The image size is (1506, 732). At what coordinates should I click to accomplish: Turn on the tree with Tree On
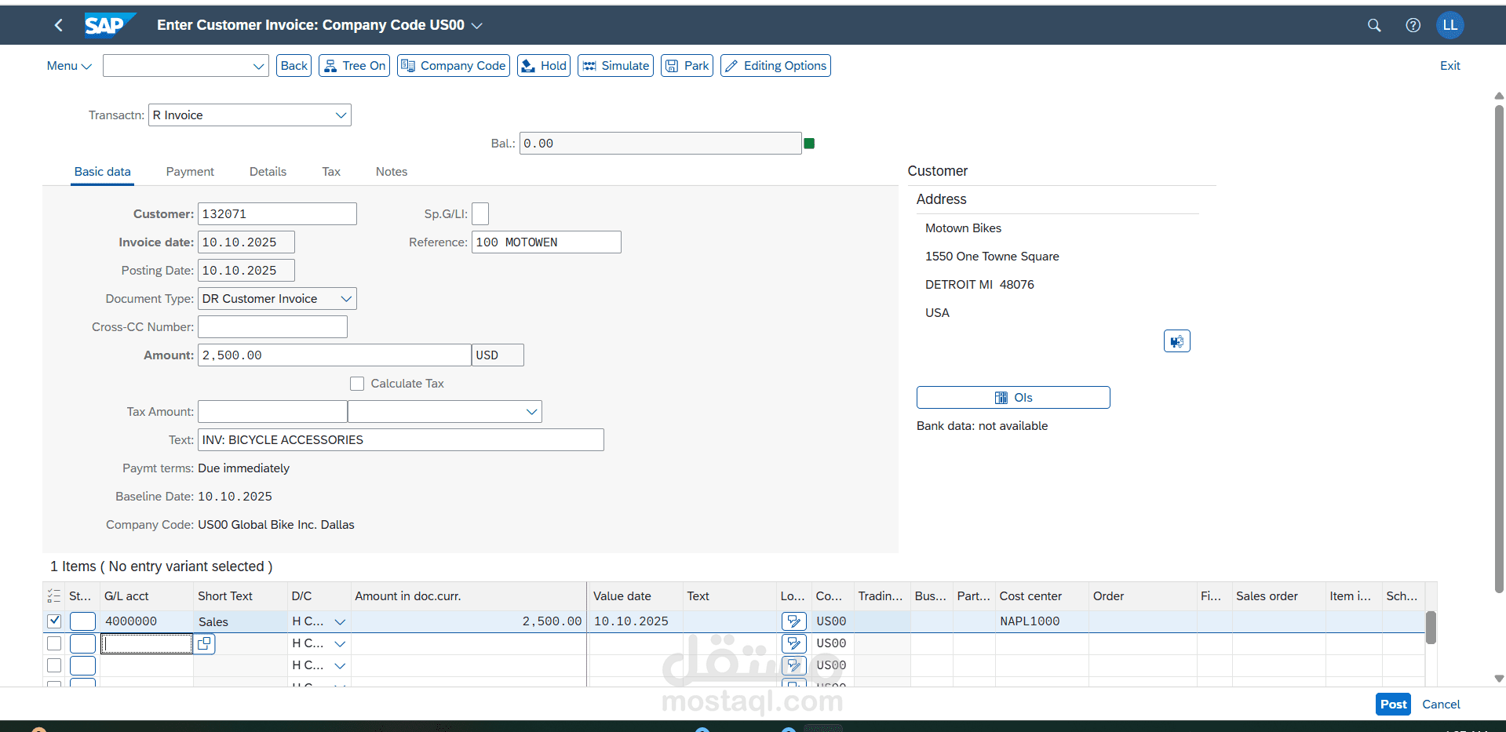tap(355, 66)
